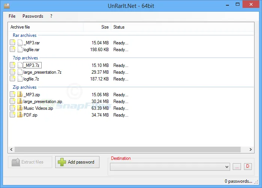Image resolution: width=262 pixels, height=188 pixels.
Task: Tick the checkbox for large_presentation.zip
Action: [x=12, y=101]
